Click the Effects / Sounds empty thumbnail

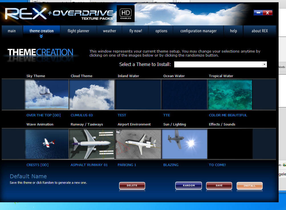230,144
